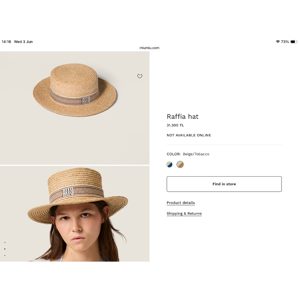Tap the miumiu.com address bar
Viewport: 299px width, 299px height.
[149, 48]
